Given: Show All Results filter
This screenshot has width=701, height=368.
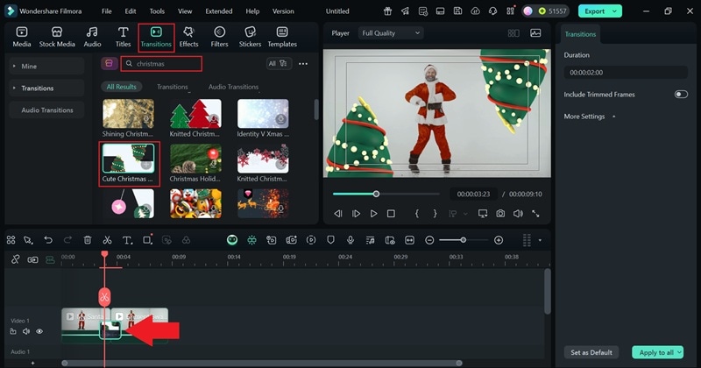Looking at the screenshot, I should tap(121, 87).
